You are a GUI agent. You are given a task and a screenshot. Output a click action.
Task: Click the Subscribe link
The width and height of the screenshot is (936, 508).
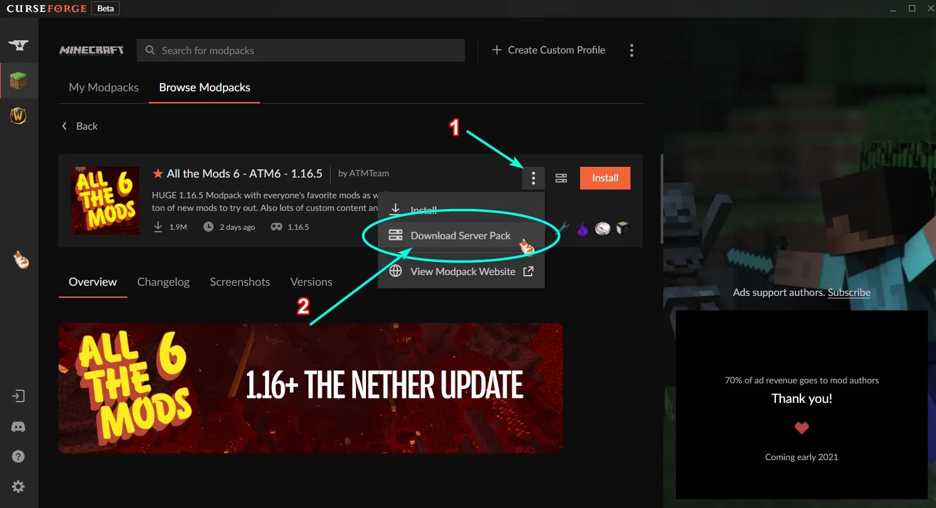[849, 292]
